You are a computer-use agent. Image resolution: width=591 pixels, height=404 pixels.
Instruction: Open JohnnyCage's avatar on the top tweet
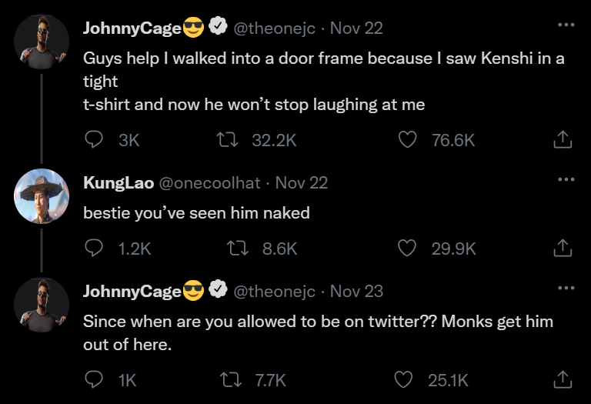42,41
